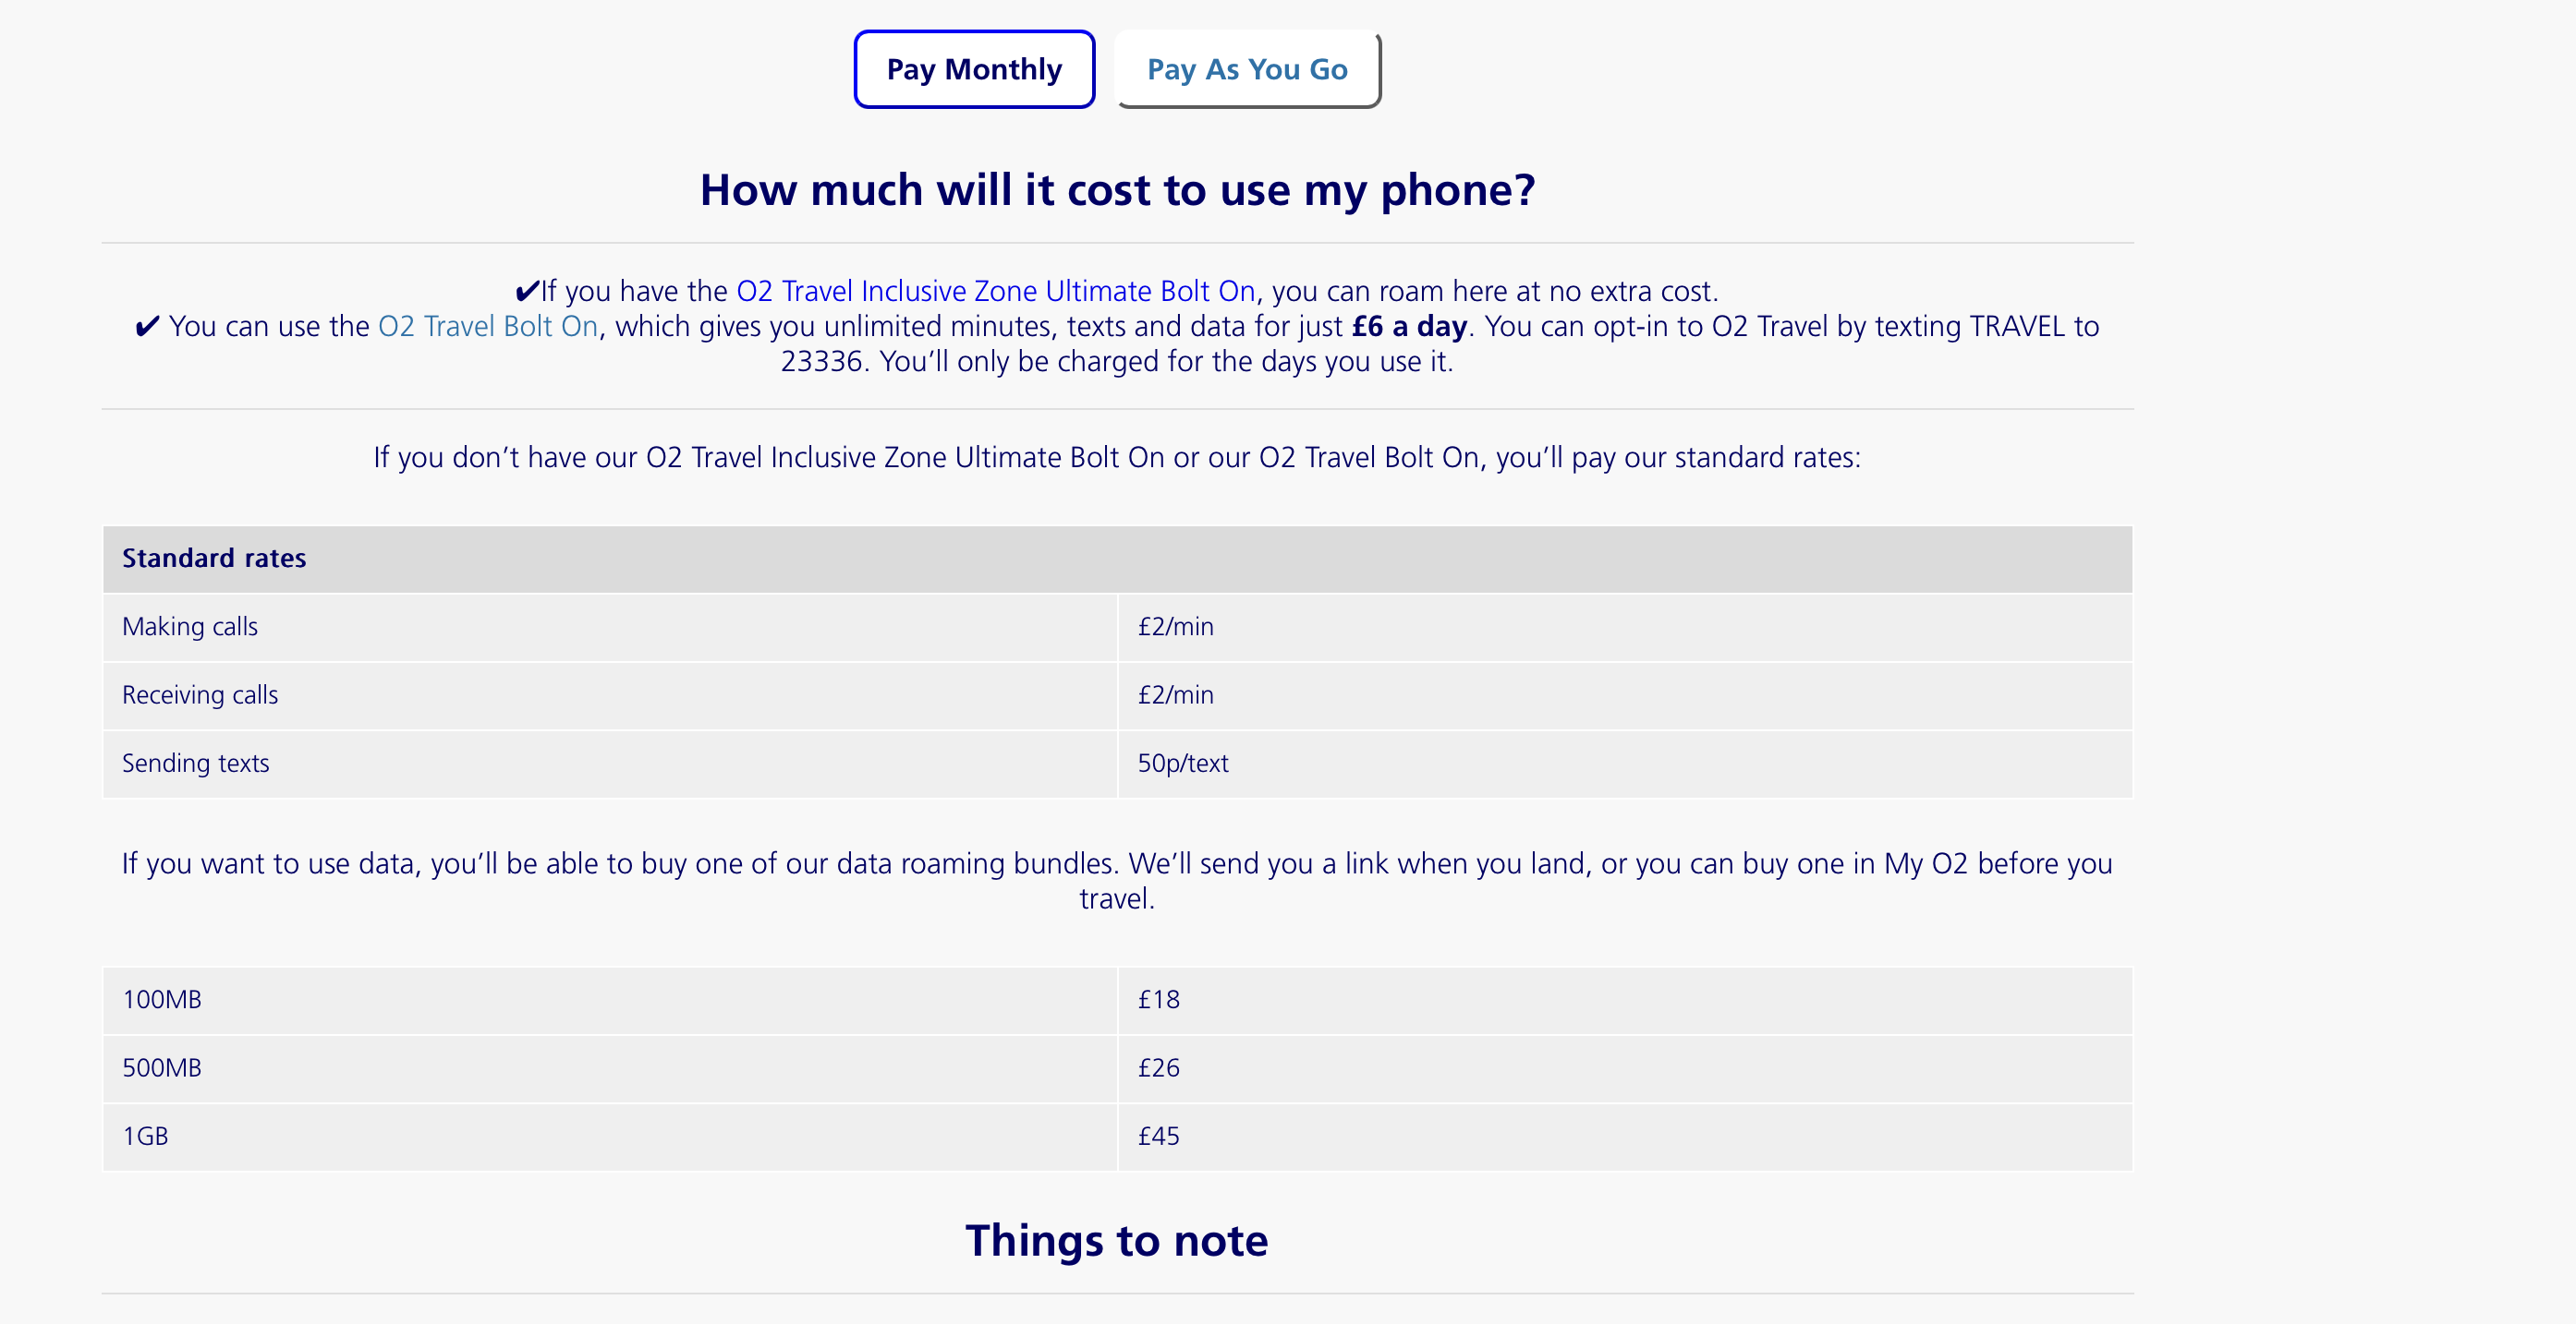Open the O2 Travel Bolt On link
The height and width of the screenshot is (1324, 2576).
[x=487, y=326]
